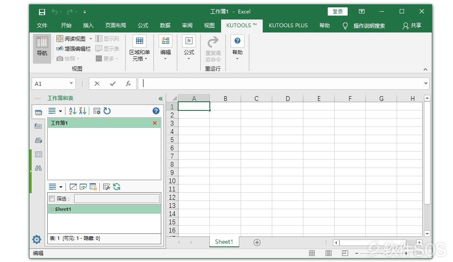Select 工作簿1 in workbook list

click(x=104, y=123)
